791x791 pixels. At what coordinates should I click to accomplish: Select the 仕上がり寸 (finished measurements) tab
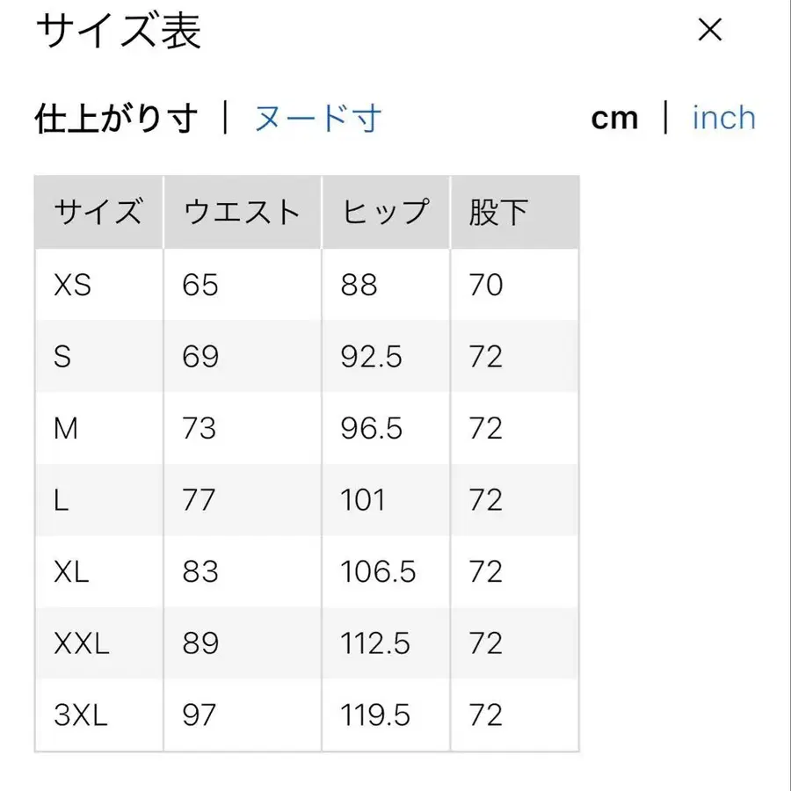pyautogui.click(x=115, y=118)
